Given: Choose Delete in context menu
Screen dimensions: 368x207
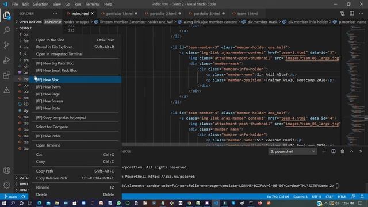Looking at the screenshot, I should 75,194.
